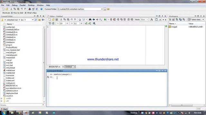
Task: Open Windows Start orb in taskbar
Action: coord(4,113)
